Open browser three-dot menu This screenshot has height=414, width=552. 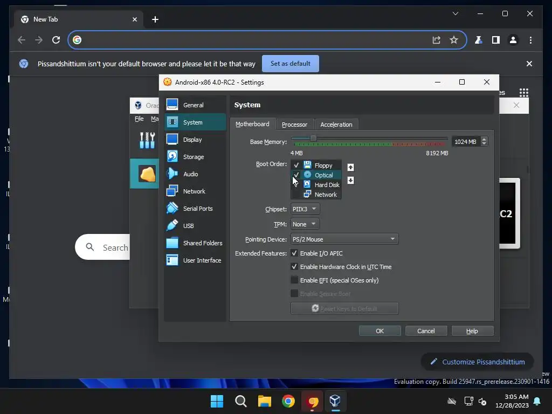tap(530, 40)
